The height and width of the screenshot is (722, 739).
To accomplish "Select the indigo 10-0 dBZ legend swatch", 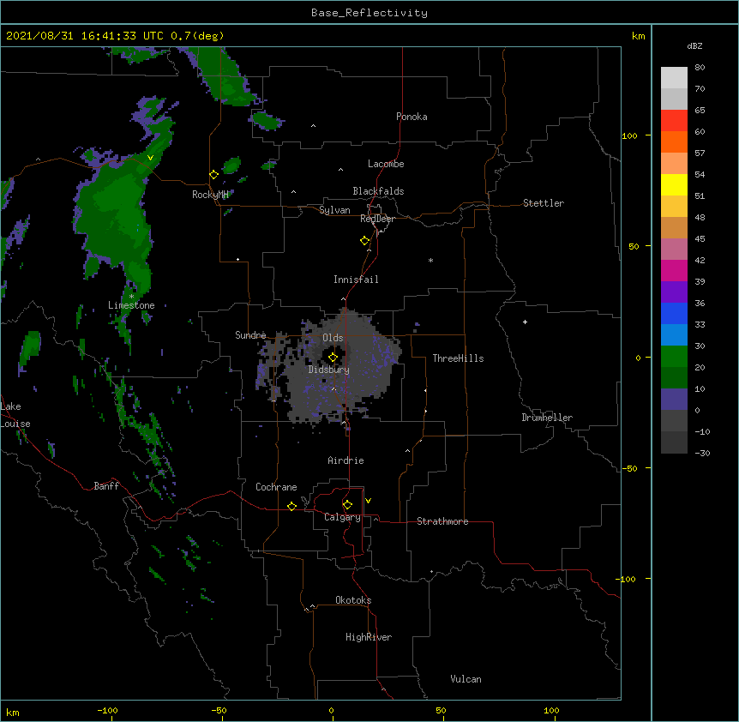I will click(x=674, y=400).
